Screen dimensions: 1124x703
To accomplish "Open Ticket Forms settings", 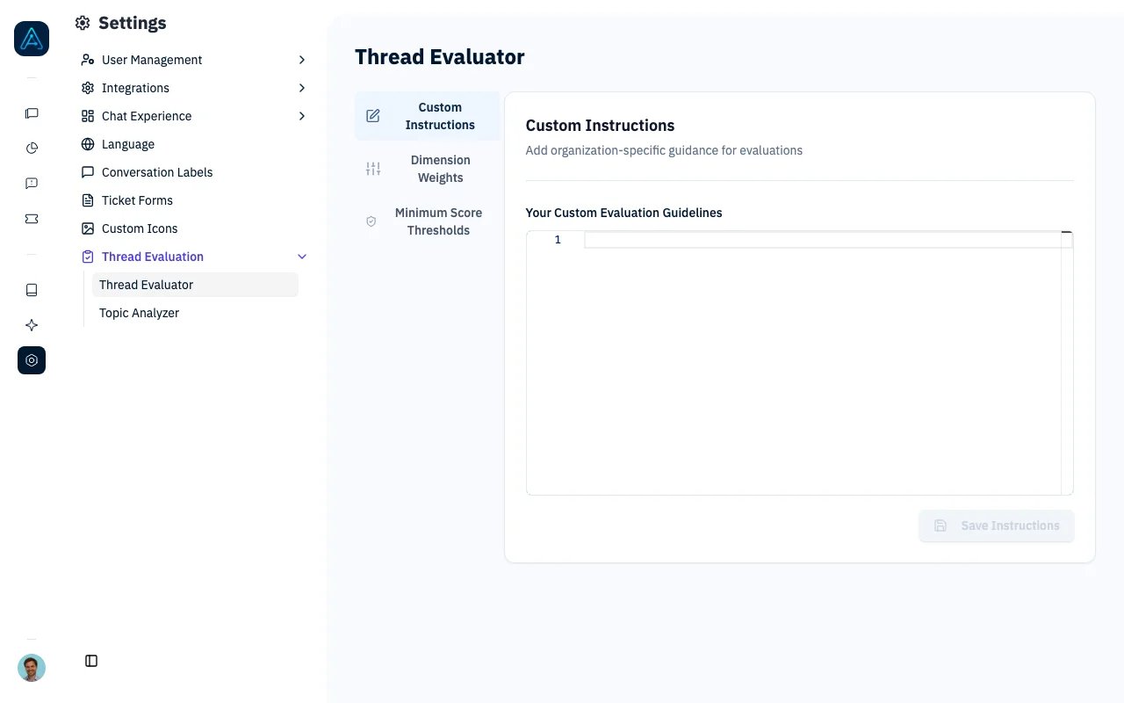I will coord(194,200).
